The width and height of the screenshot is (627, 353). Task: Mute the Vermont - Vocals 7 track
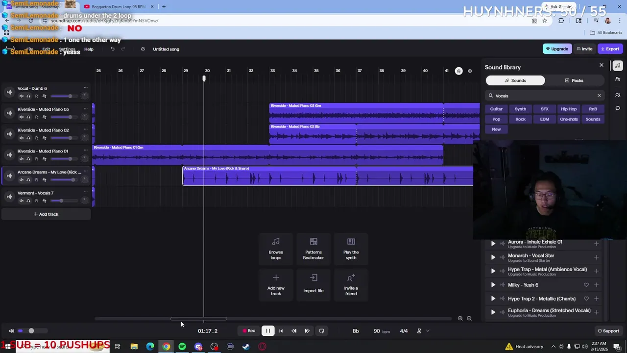21,201
